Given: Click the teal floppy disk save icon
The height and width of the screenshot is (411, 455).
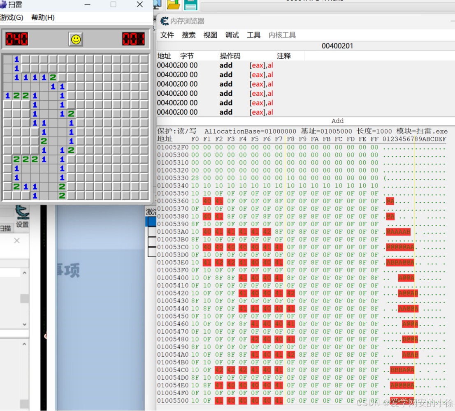Looking at the screenshot, I should pos(190,5).
